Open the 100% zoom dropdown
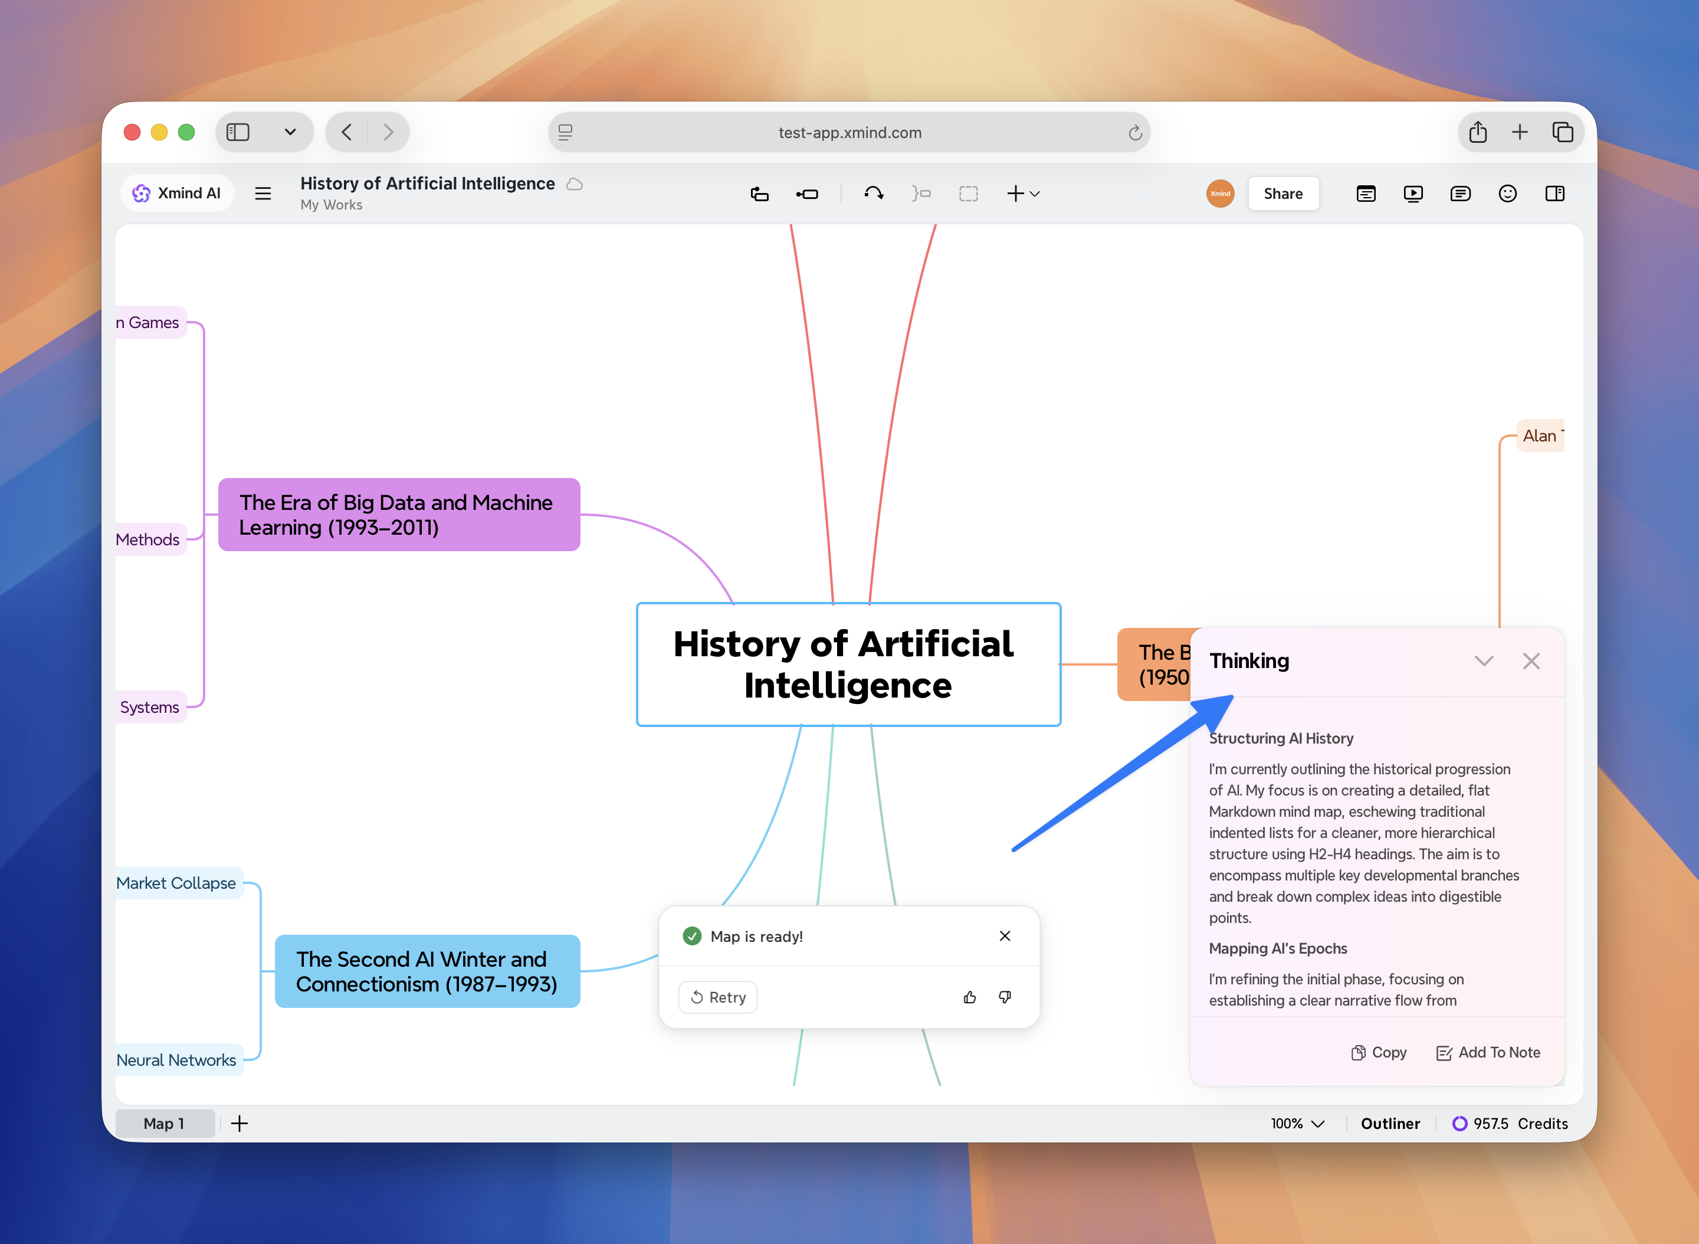 pyautogui.click(x=1298, y=1124)
